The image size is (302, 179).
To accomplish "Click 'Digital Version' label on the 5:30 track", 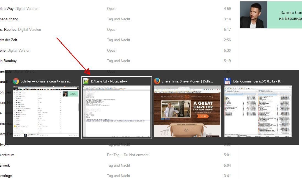I will click(19, 50).
